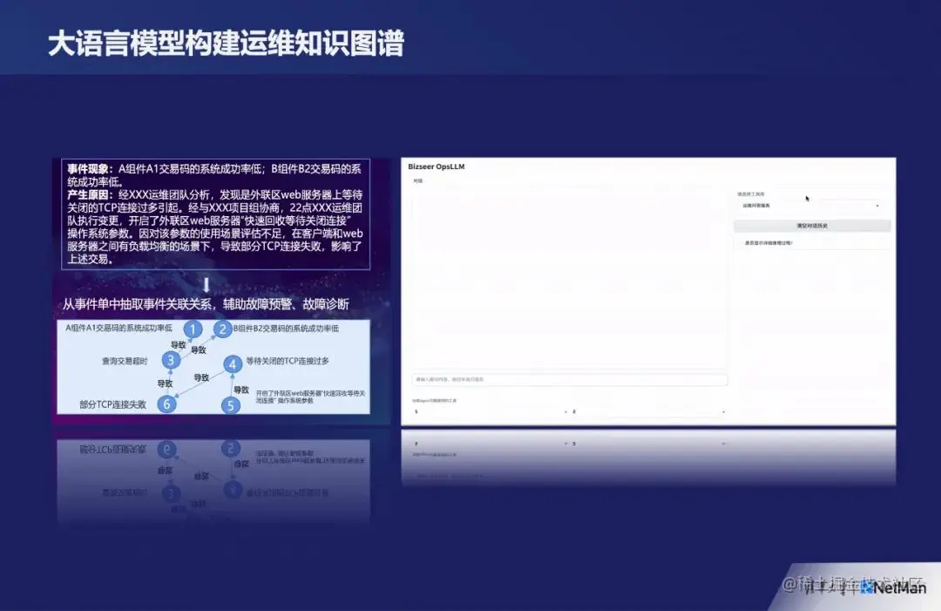This screenshot has height=611, width=941.
Task: Click node 5 circle in the diagram
Action: tap(230, 404)
